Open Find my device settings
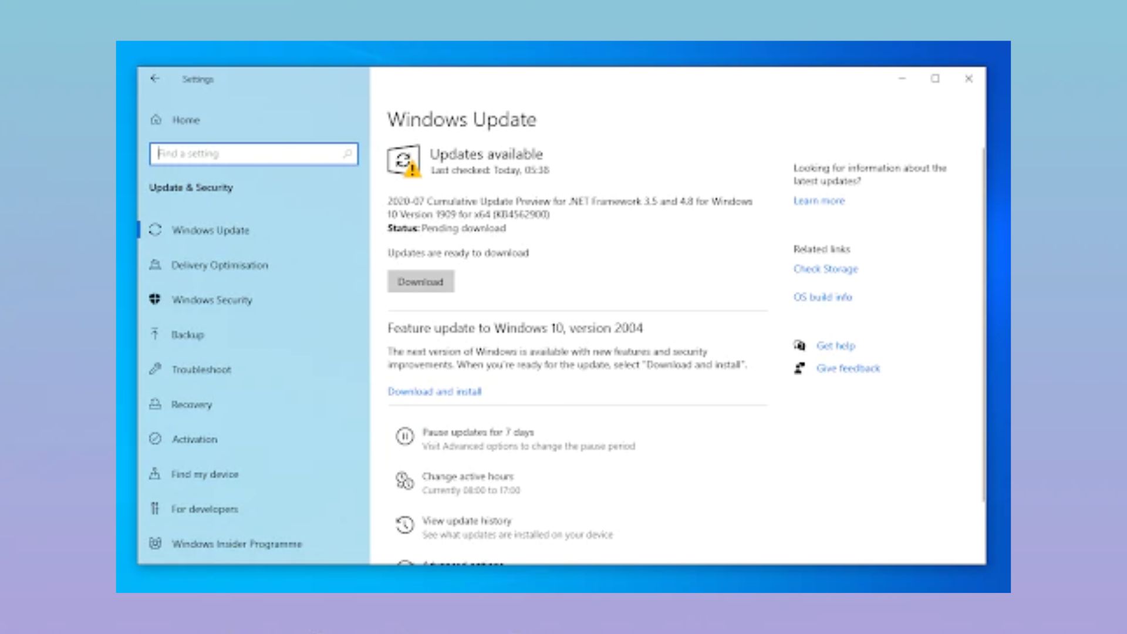Viewport: 1127px width, 634px height. click(205, 474)
